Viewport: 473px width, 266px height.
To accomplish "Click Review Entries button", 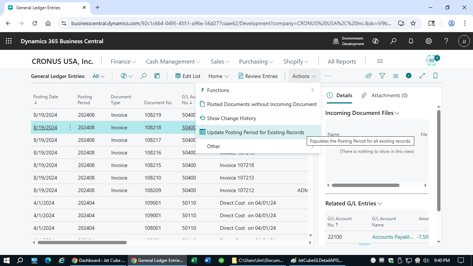I will click(258, 76).
